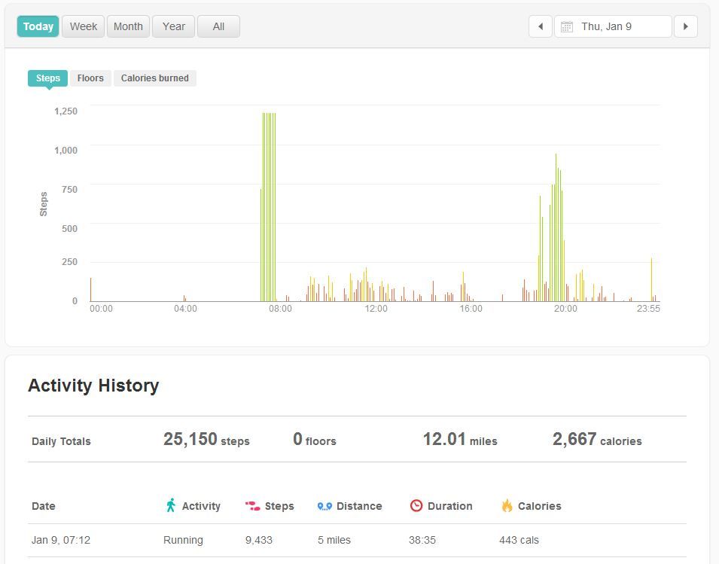Click the footprints Steps column icon

point(252,506)
